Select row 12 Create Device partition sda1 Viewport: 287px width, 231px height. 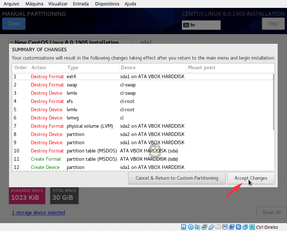pyautogui.click(x=143, y=167)
